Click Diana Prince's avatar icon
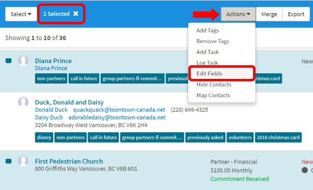This screenshot has width=313, height=190. pos(23,61)
